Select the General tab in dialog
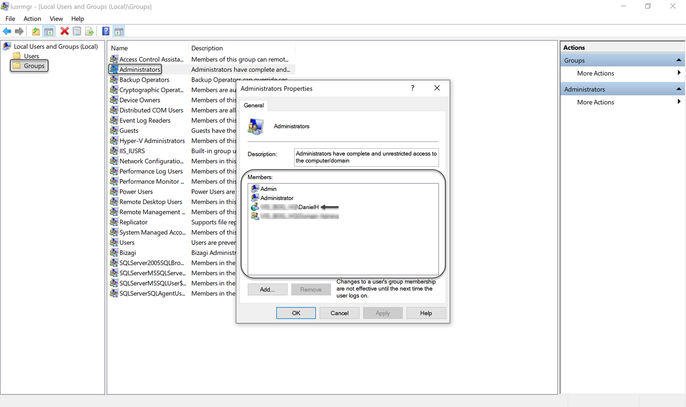Screen dimensions: 686x407 pyautogui.click(x=254, y=105)
